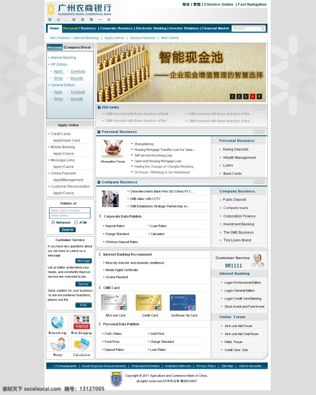
Task: Open the Offshore Deposit Rates link
Action: [x=121, y=242]
